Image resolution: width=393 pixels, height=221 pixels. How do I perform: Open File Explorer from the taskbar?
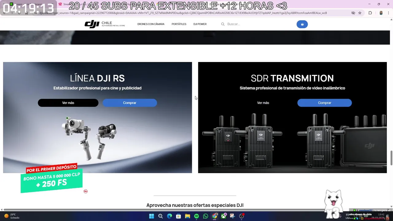(188, 216)
